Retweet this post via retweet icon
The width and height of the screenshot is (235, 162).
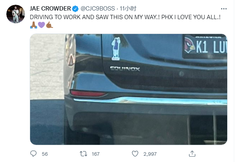[x=84, y=154]
